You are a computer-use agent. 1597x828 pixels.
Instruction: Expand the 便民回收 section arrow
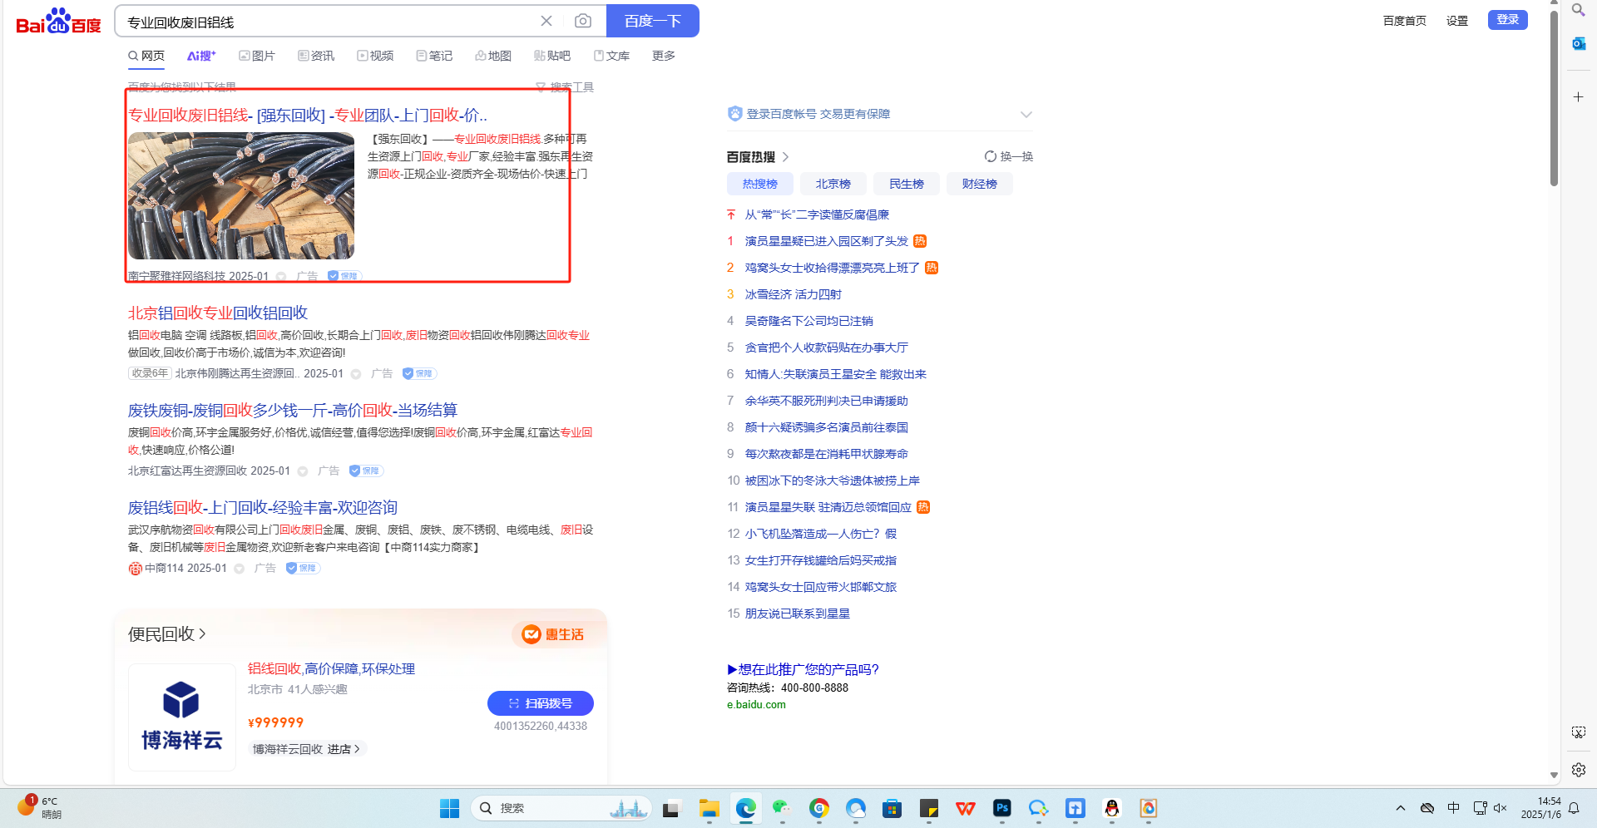pos(202,634)
